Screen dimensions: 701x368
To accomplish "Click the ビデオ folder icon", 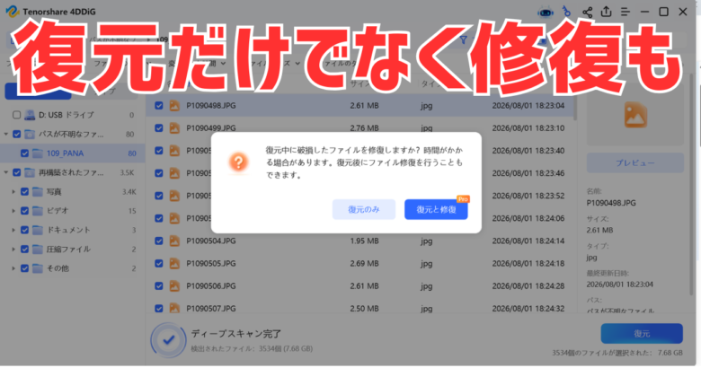I will [38, 211].
